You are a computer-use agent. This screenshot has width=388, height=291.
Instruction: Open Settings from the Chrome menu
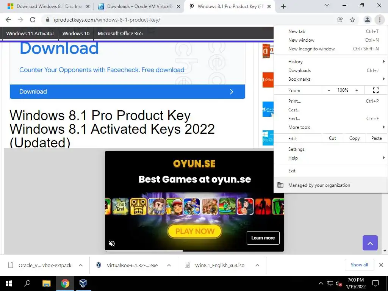point(330,149)
